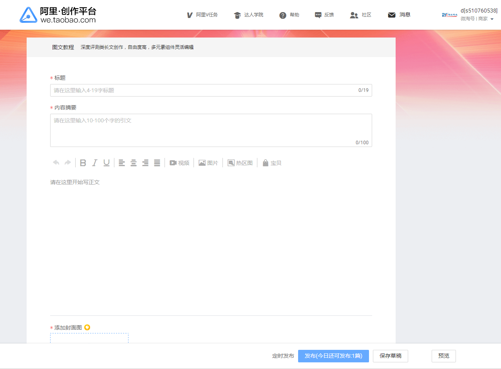Insert a hotspot image (热区图)

(240, 163)
